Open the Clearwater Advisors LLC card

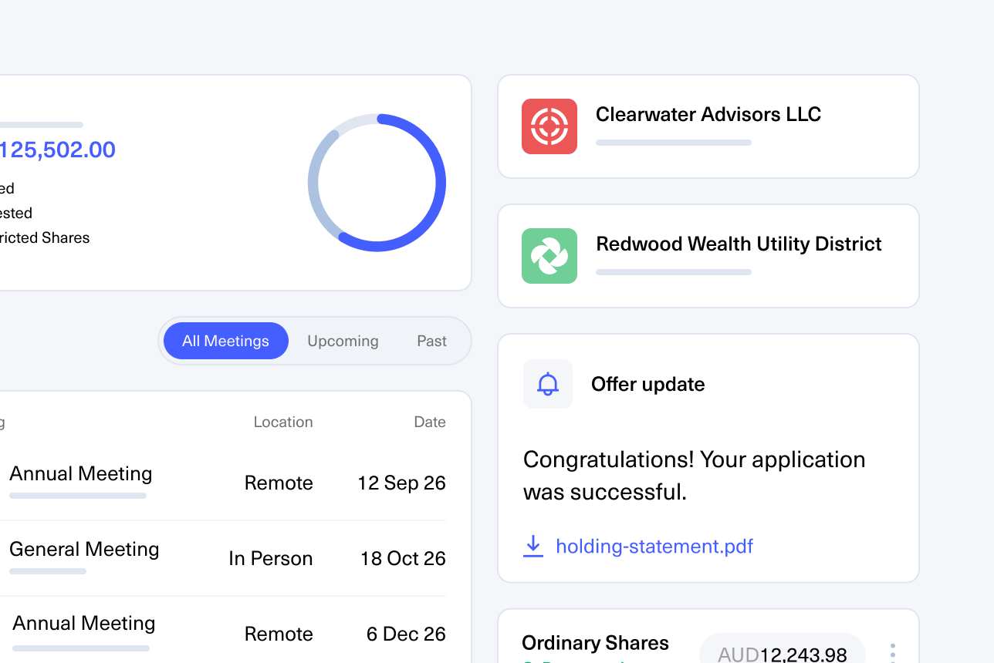pyautogui.click(x=708, y=126)
